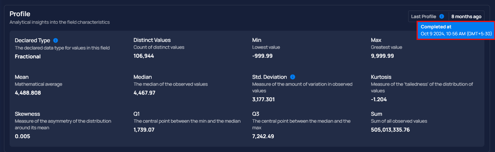Screen dimensions: 495x152
Task: Click the Min value -999.99
Action: (x=262, y=56)
